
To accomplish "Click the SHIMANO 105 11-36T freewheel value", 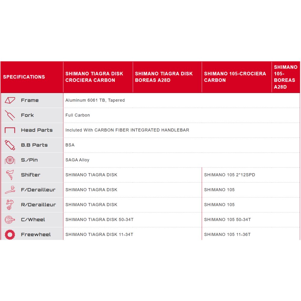I will [x=227, y=234].
